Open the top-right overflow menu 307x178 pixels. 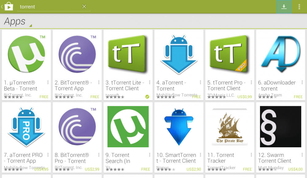point(299,7)
